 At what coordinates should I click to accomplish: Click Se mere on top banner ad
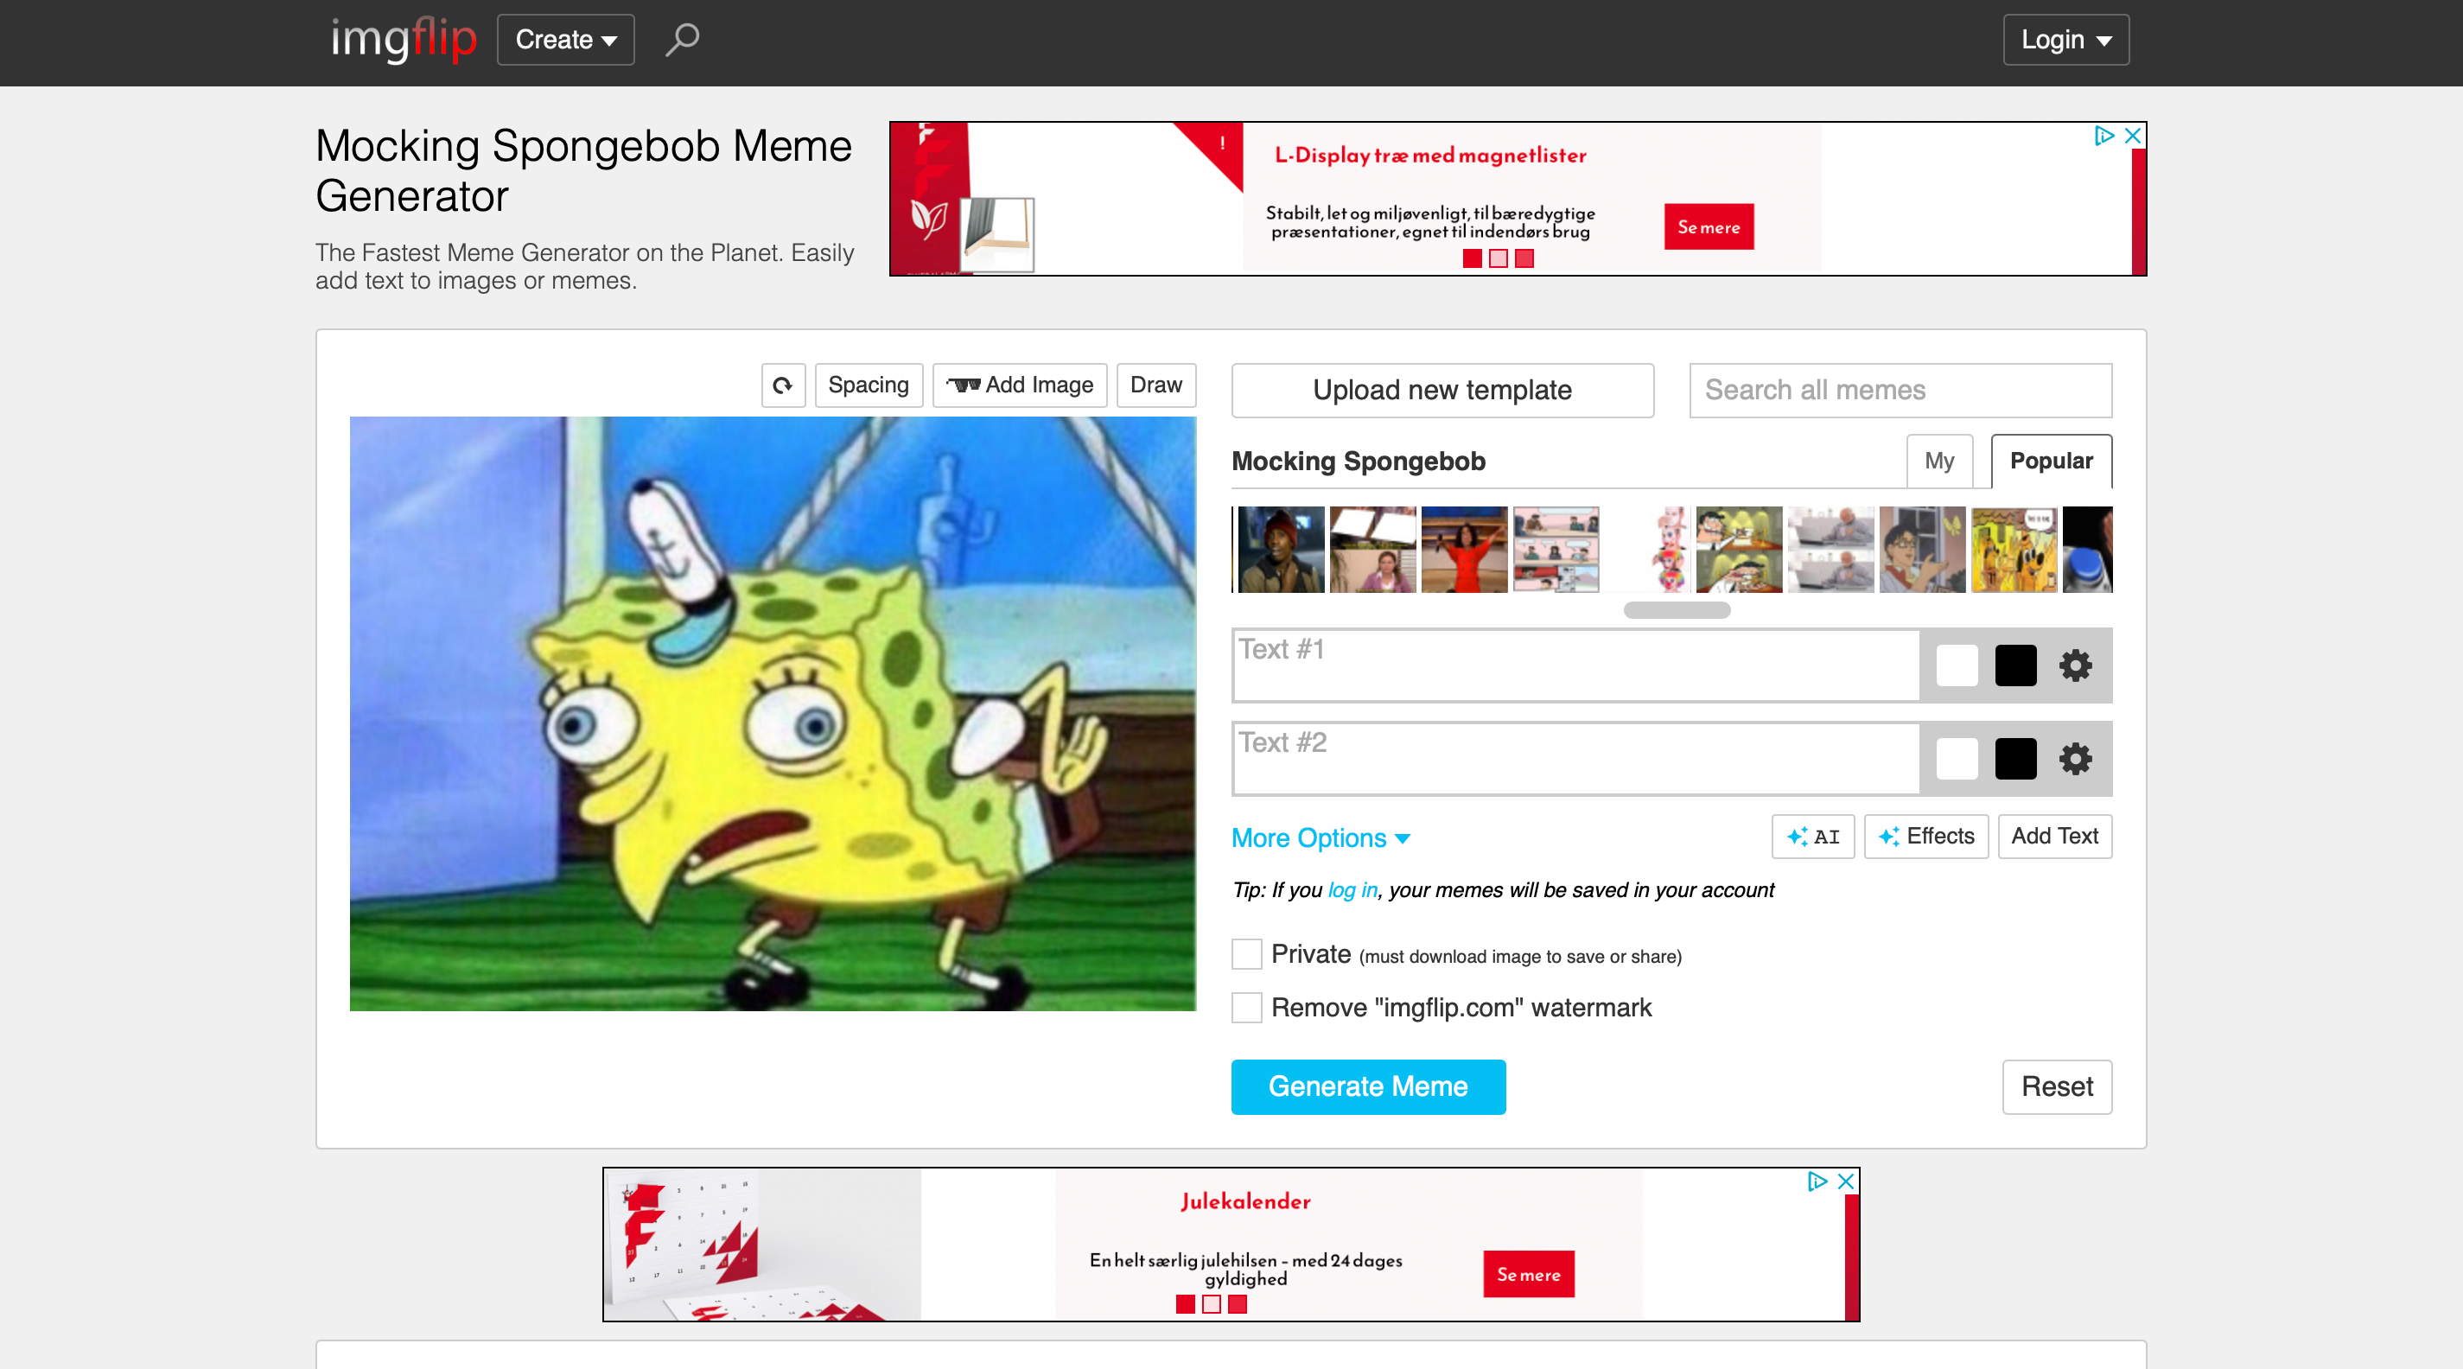coord(1709,226)
